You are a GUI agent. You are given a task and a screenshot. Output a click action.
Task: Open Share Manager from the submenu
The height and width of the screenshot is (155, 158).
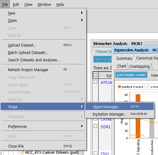(x=120, y=107)
